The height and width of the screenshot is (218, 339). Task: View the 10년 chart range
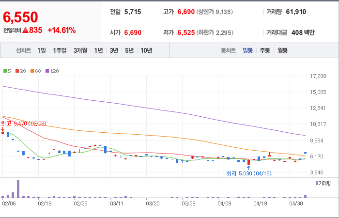tap(146, 50)
